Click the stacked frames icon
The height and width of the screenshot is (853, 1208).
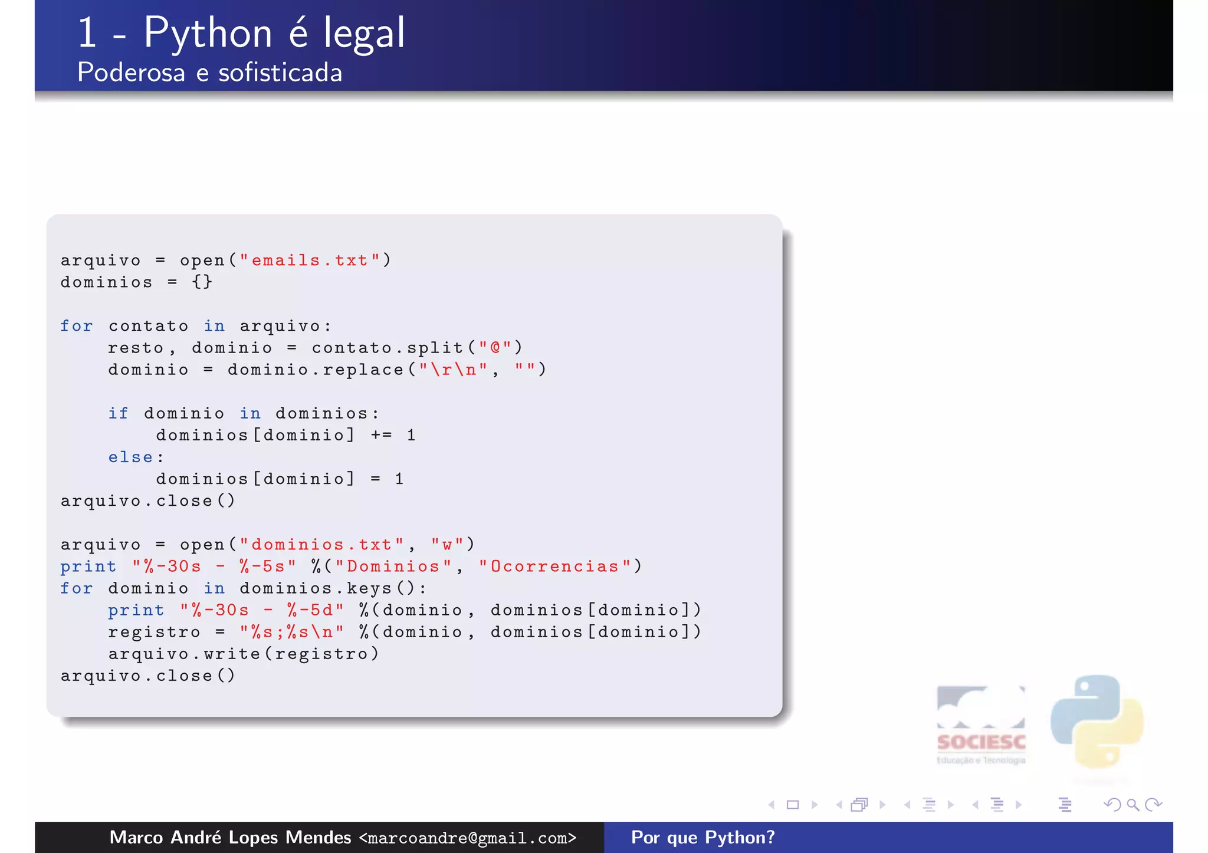tap(859, 805)
